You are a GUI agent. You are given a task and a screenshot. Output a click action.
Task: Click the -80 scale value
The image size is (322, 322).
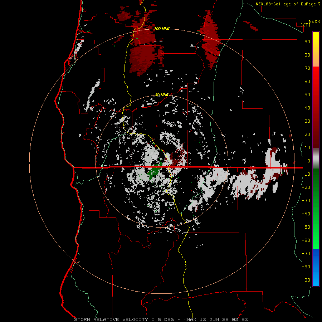click(306, 267)
